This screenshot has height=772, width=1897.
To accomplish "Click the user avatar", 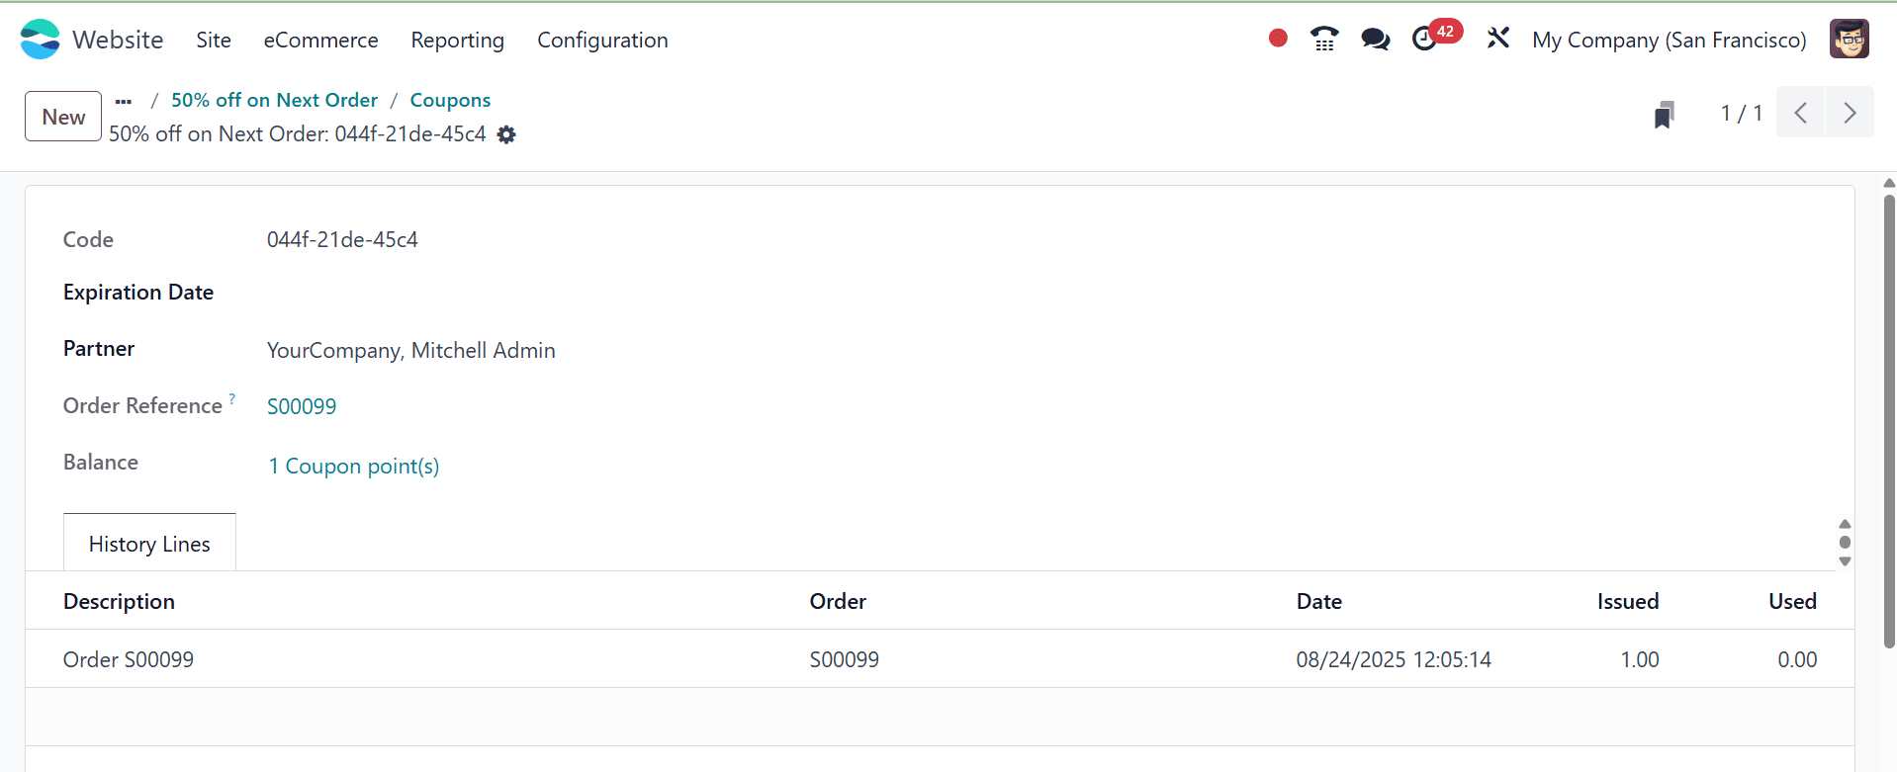I will tap(1848, 39).
